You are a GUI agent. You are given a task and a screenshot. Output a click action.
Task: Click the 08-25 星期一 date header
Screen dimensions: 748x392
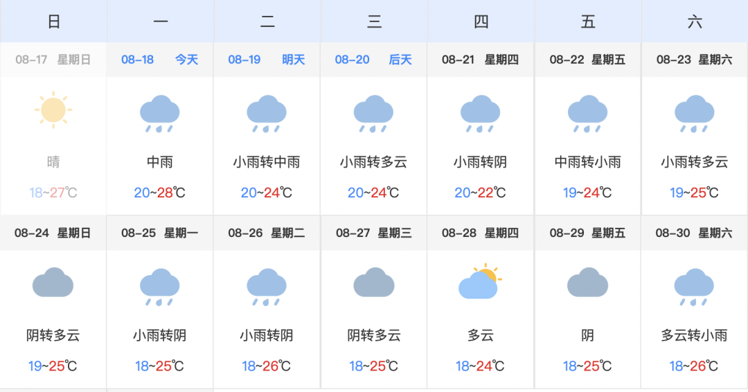click(159, 233)
